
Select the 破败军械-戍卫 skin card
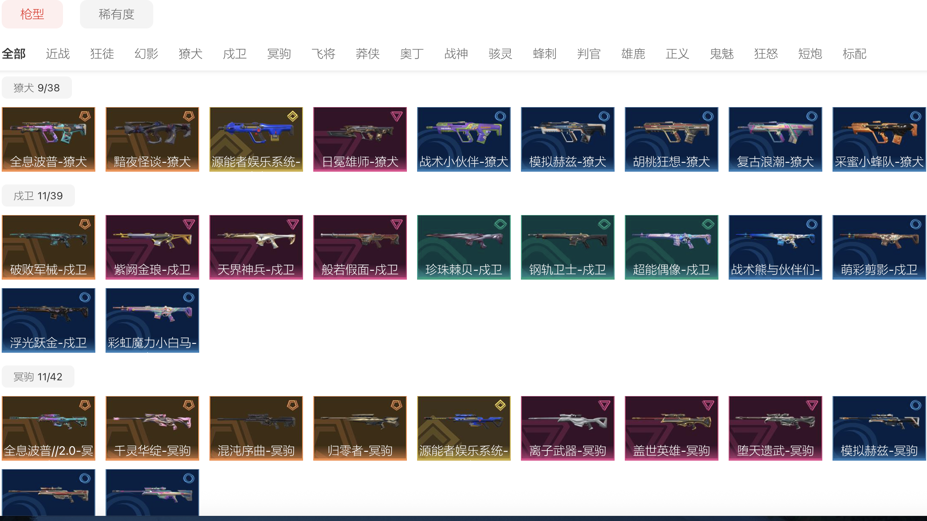click(x=49, y=247)
